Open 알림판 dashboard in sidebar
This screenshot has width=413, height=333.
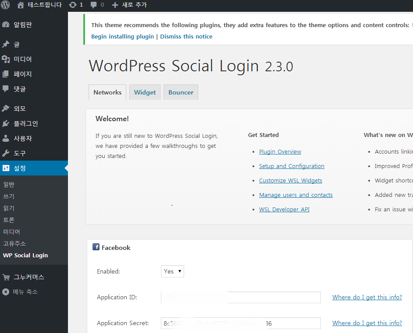tap(22, 25)
